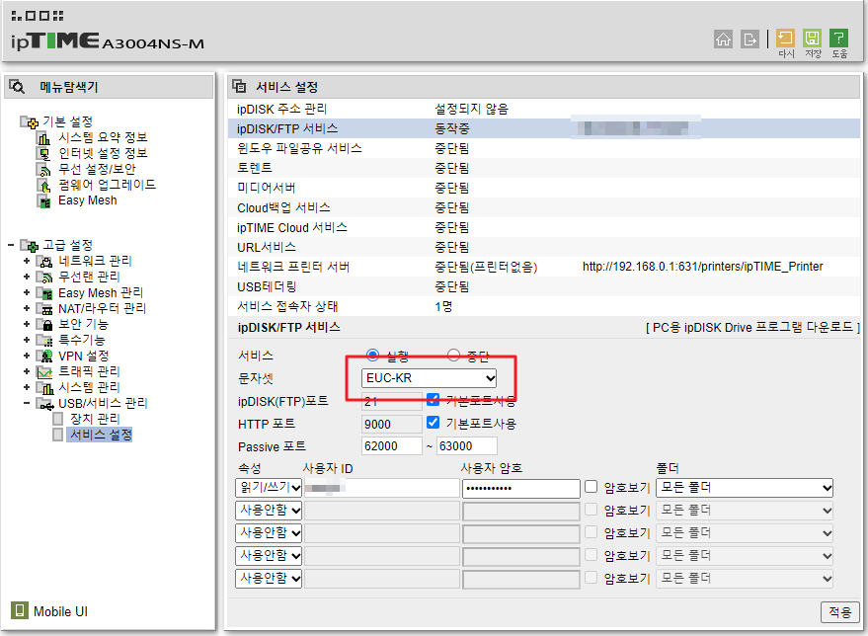Click the 고급 설정 folder icon
This screenshot has width=868, height=636.
click(30, 245)
